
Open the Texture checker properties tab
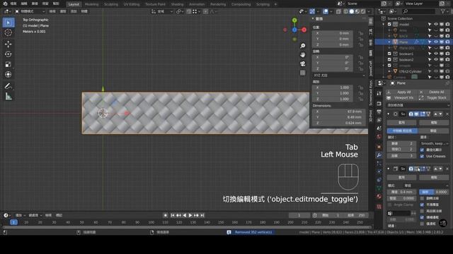tap(379, 207)
